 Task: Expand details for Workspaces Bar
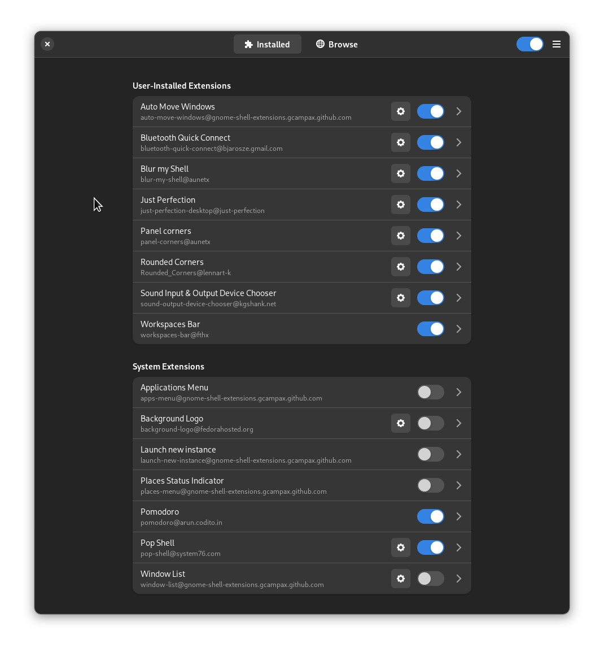pyautogui.click(x=458, y=329)
